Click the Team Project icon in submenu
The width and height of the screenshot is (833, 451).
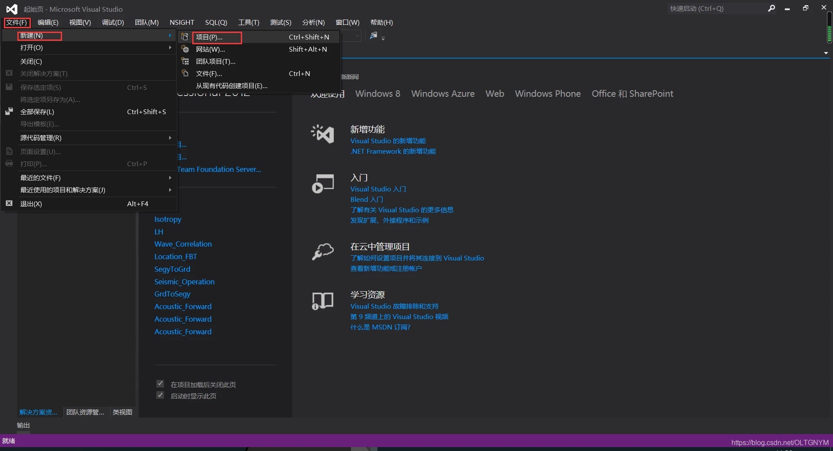tap(185, 61)
